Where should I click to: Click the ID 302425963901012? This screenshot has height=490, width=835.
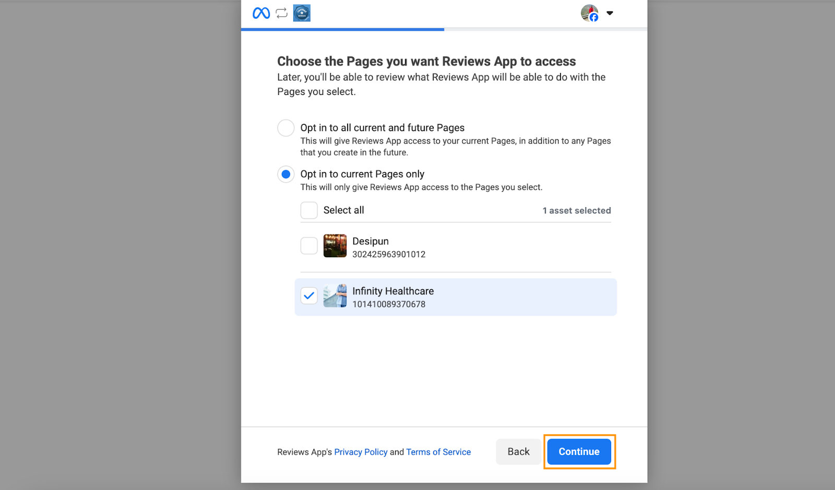pyautogui.click(x=389, y=254)
